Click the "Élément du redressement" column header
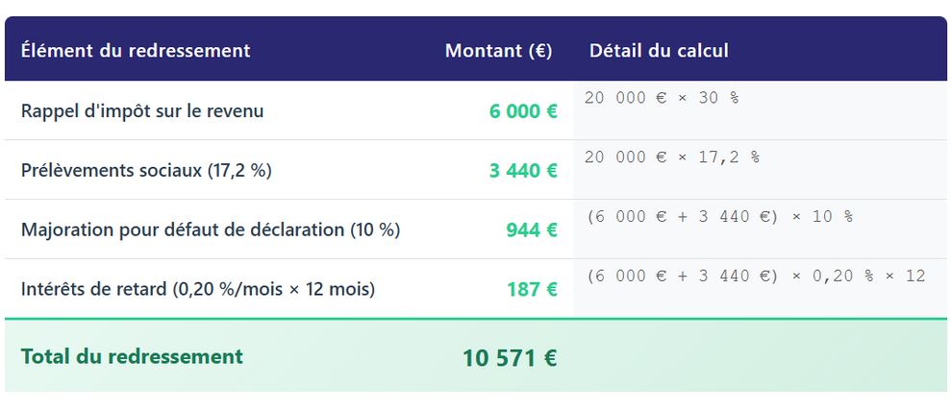This screenshot has height=410, width=951. pos(136,51)
